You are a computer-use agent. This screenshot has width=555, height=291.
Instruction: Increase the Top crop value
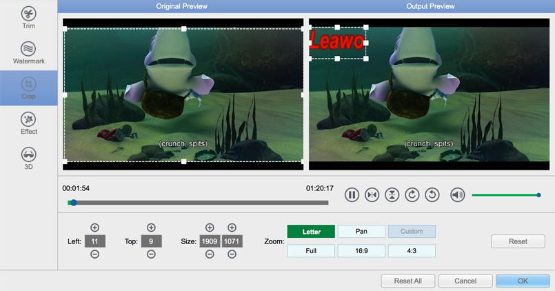pos(151,228)
